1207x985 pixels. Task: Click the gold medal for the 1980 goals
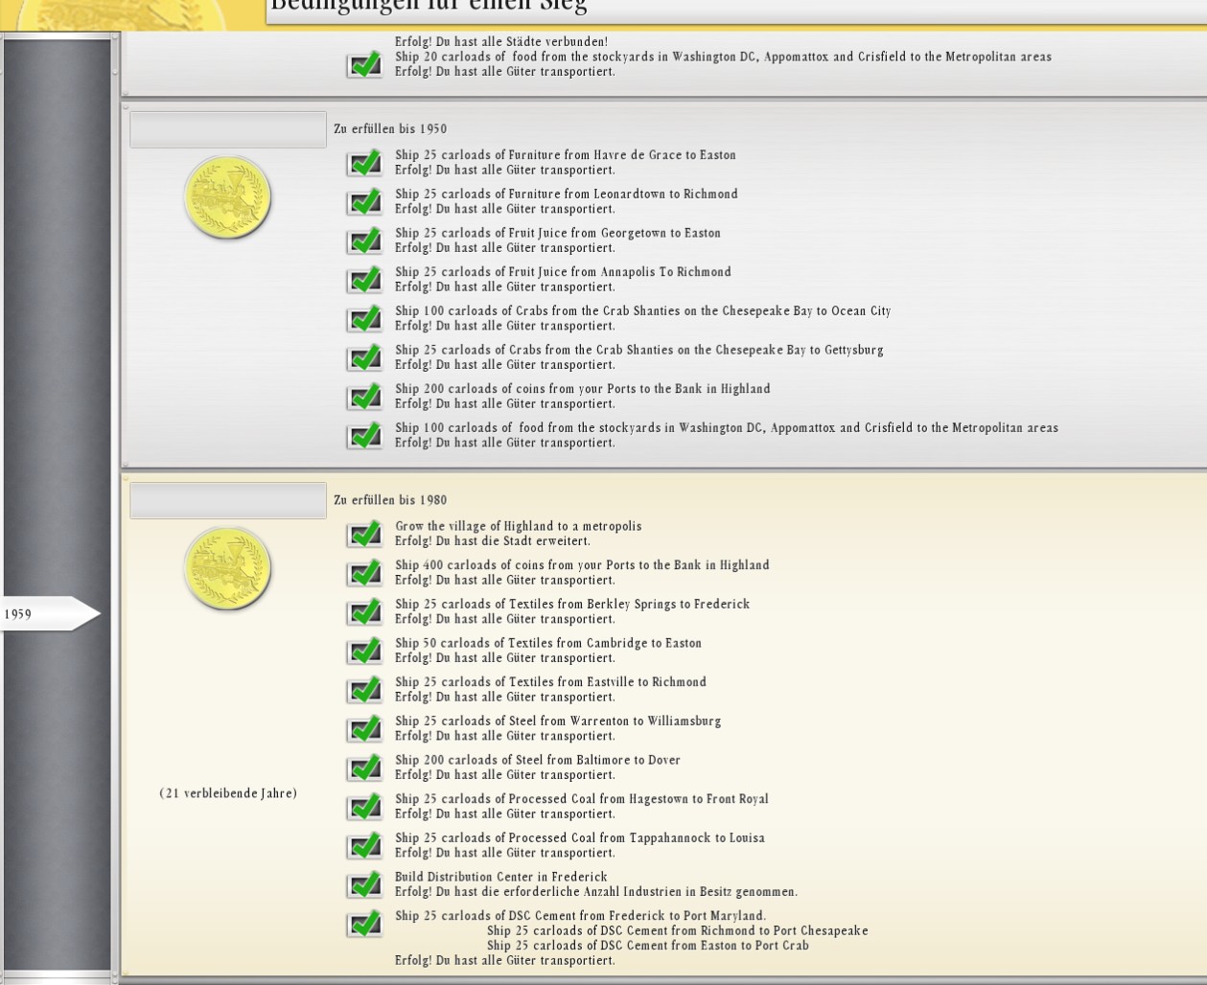coord(228,569)
